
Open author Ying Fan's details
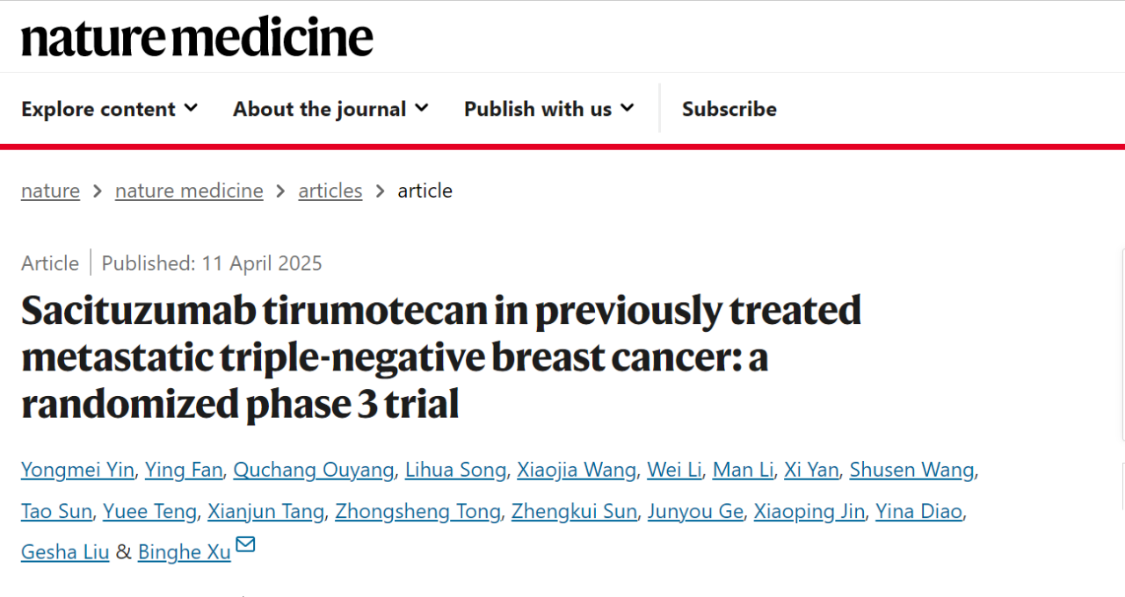point(184,470)
